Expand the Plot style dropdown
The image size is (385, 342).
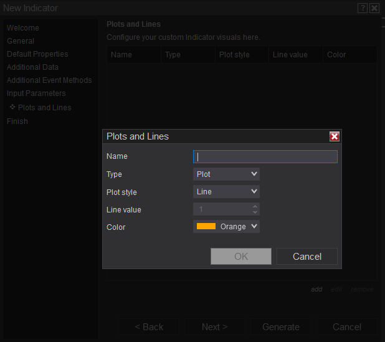click(x=226, y=192)
